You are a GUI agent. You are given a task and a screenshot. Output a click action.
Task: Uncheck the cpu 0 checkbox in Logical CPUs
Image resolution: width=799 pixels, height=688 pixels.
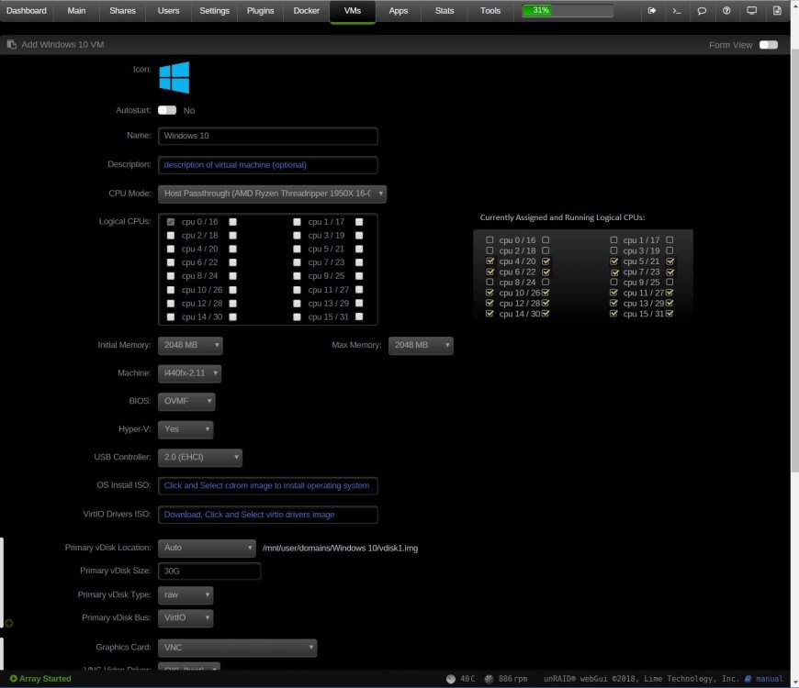point(171,222)
